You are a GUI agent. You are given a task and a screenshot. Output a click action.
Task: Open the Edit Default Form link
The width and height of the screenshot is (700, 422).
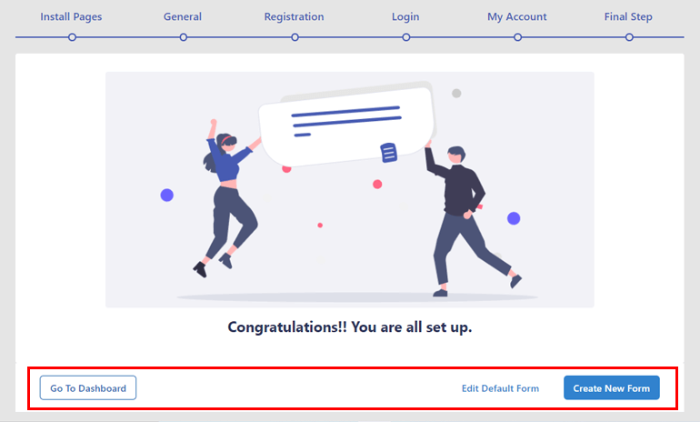(x=500, y=388)
